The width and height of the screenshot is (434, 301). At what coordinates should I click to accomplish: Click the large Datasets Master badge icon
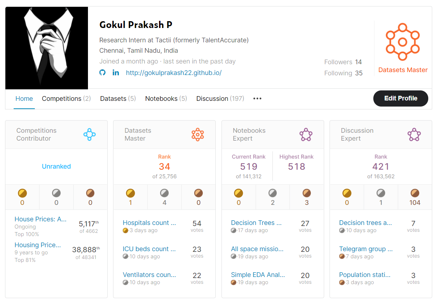pos(403,42)
